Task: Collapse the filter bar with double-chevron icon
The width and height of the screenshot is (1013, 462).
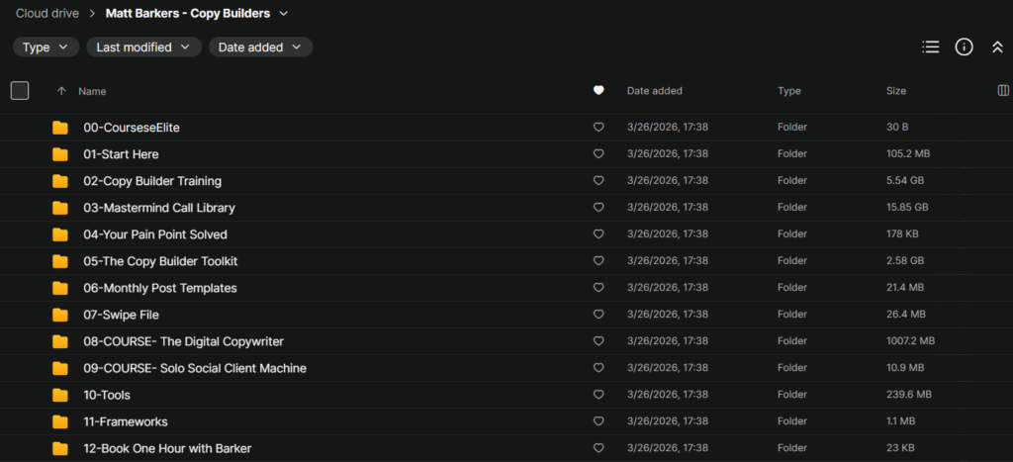Action: (997, 47)
